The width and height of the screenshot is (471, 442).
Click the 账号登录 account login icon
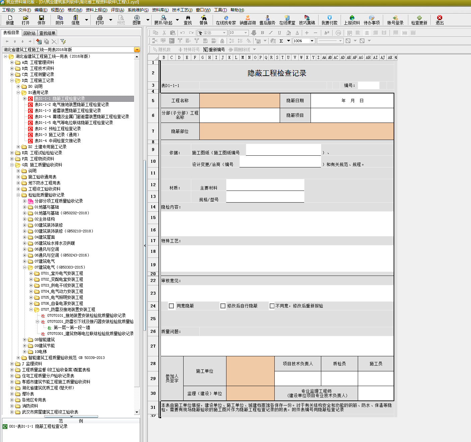click(x=395, y=20)
